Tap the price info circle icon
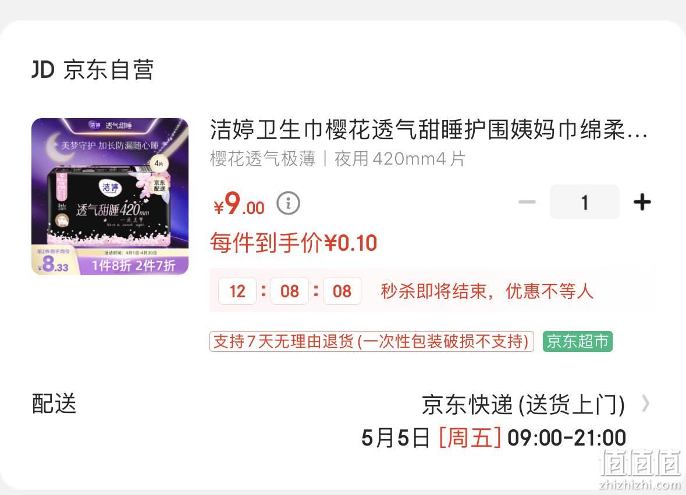The width and height of the screenshot is (686, 495). point(289,203)
